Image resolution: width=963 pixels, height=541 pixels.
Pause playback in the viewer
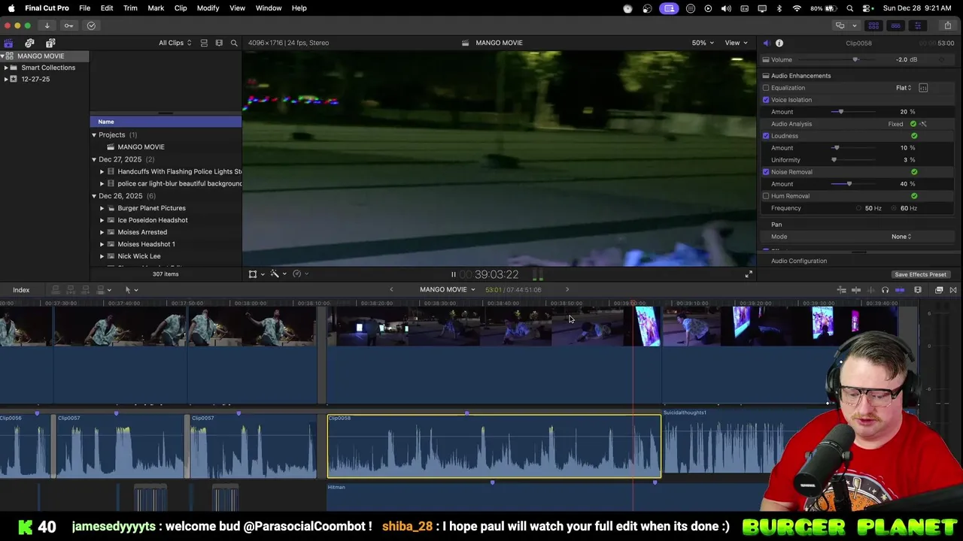[453, 274]
